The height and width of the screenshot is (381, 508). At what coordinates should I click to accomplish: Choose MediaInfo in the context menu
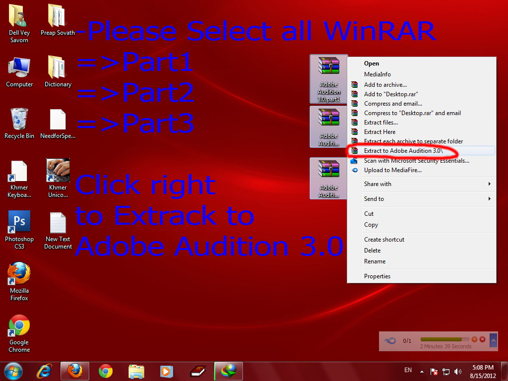click(422, 74)
